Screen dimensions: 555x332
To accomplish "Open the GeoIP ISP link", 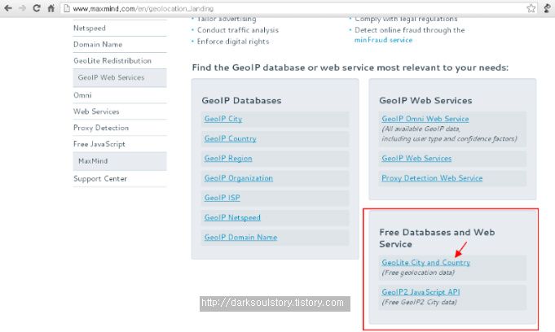I will point(222,198).
